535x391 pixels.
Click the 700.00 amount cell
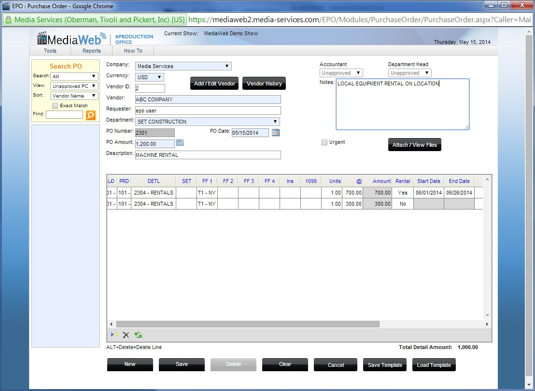point(378,193)
